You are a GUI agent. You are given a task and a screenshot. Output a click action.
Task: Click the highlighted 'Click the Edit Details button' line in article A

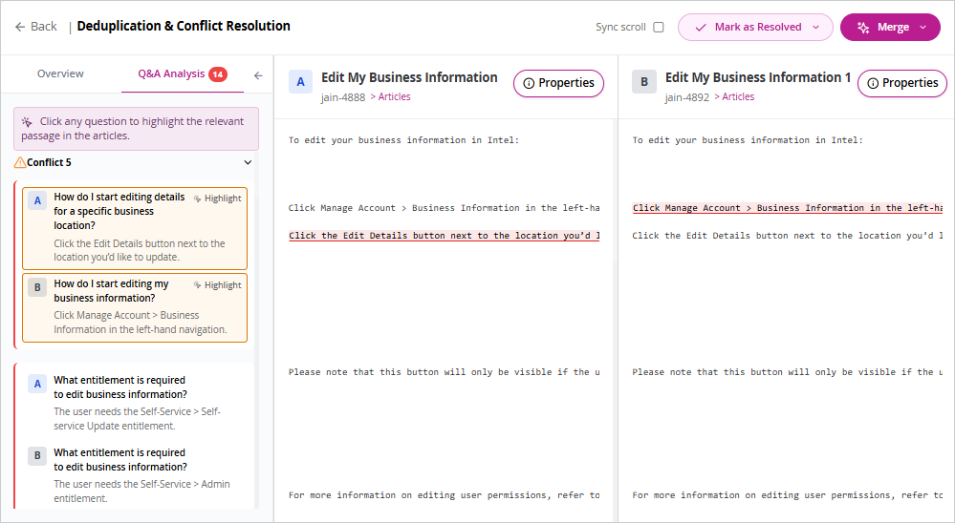[x=445, y=236]
